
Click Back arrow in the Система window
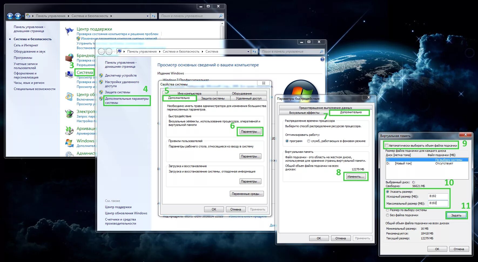tap(101, 51)
